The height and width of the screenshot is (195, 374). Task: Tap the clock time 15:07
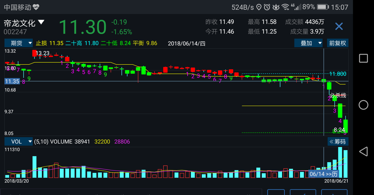340,7
